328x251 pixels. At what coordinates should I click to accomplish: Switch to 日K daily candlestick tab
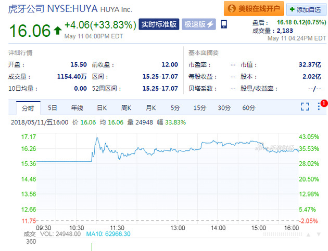tap(102, 108)
